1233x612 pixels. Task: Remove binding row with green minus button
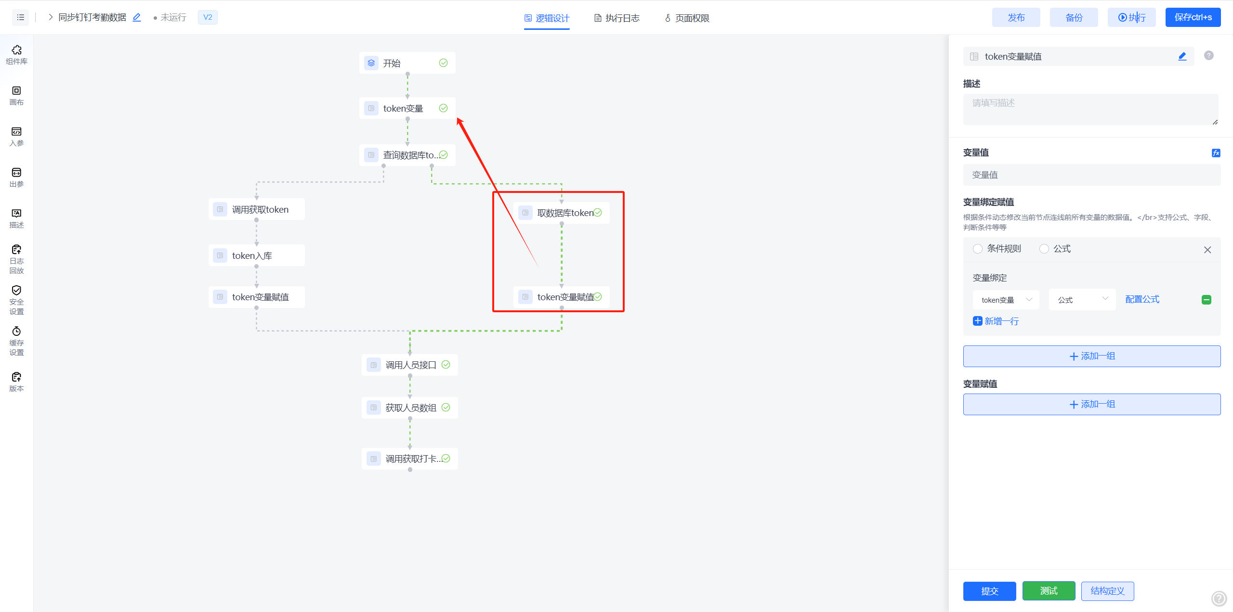1206,300
